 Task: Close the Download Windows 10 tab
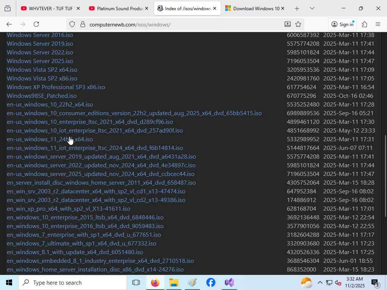(x=283, y=8)
